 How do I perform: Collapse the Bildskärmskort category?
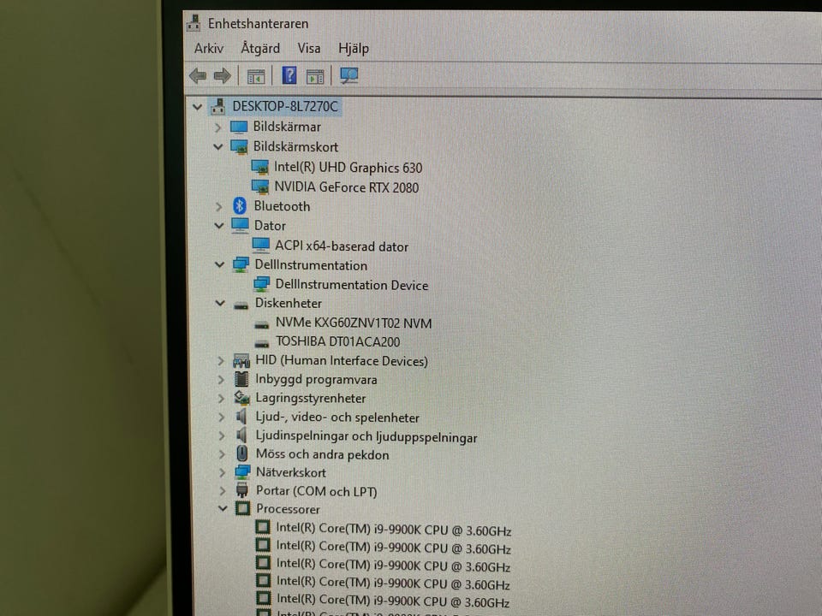[x=218, y=147]
